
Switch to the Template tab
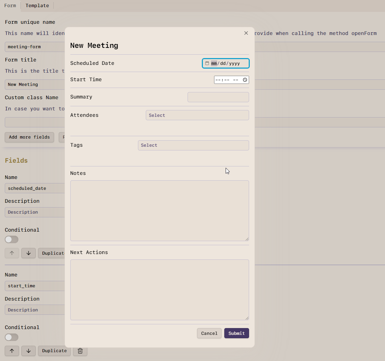tap(37, 5)
